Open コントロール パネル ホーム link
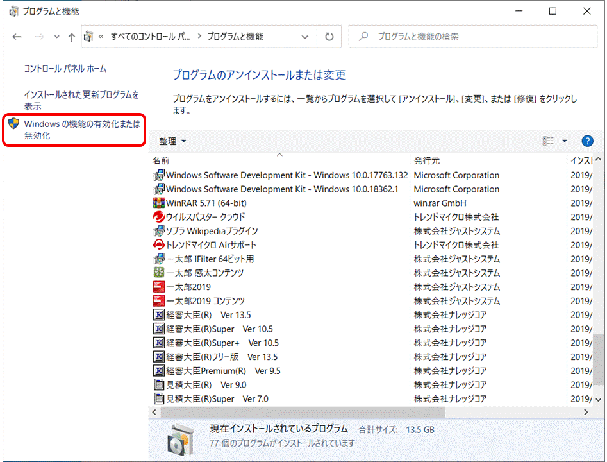This screenshot has height=462, width=607. pos(65,69)
